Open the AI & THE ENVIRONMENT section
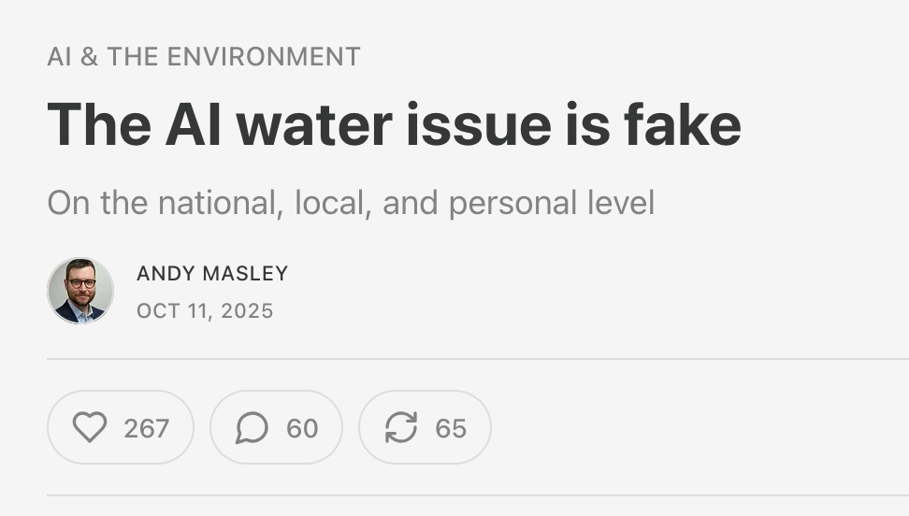 [204, 57]
